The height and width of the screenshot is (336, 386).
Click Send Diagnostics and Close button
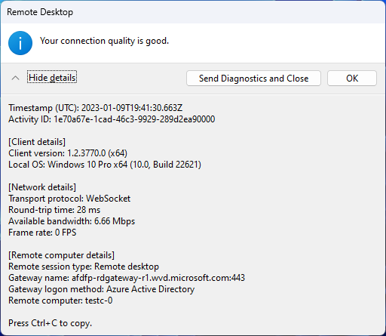(x=253, y=79)
